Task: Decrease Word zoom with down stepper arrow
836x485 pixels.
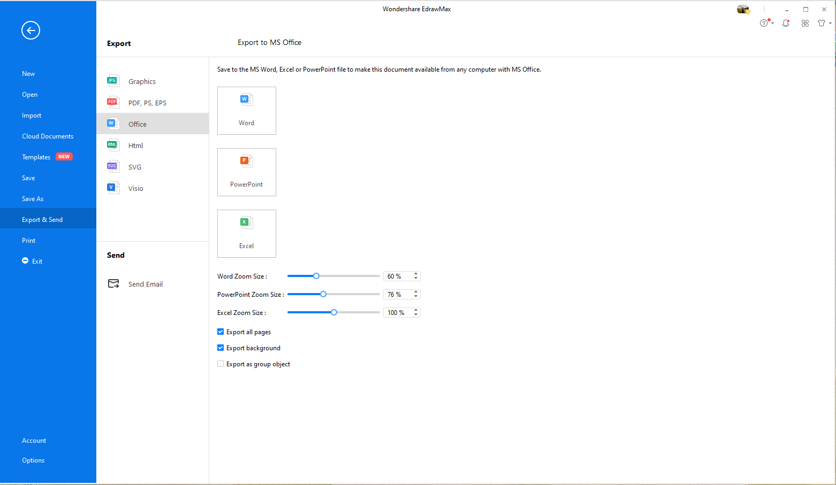Action: [416, 279]
